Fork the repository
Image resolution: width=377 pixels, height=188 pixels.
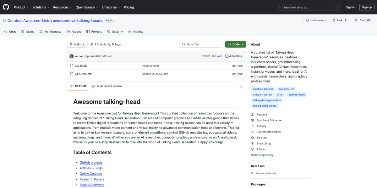[x=339, y=20]
